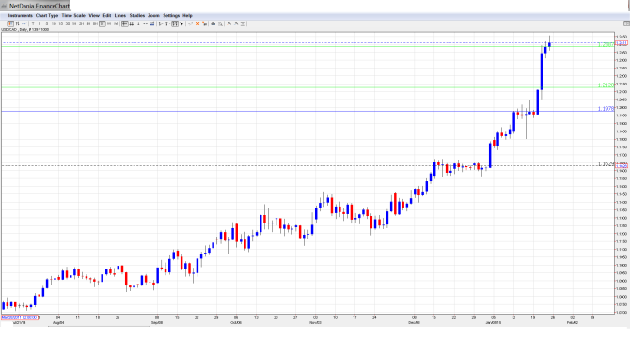Switch to Monthly (M) time scale
This screenshot has width=630, height=354.
point(116,24)
